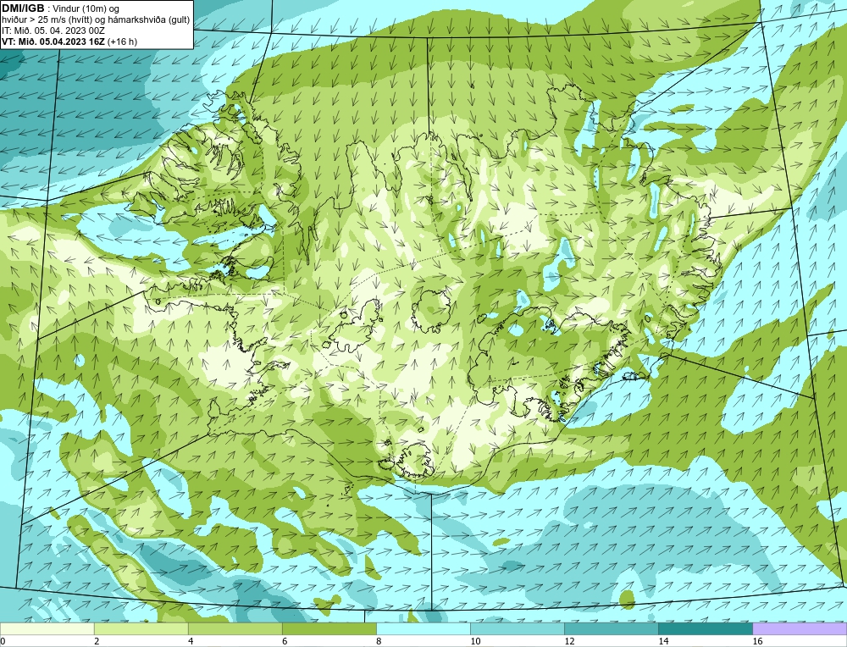The width and height of the screenshot is (847, 647).
Task: Click the deep teal 14–16 m/s legend swatch
Action: 705,628
